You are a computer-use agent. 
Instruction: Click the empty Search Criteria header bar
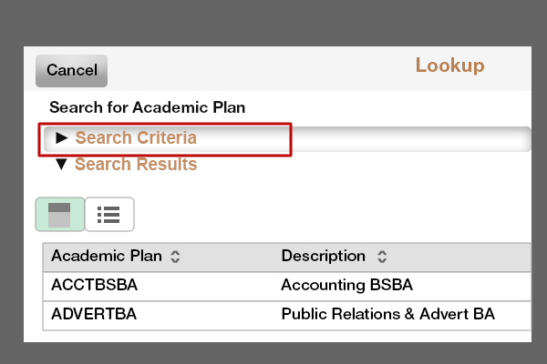click(411, 139)
